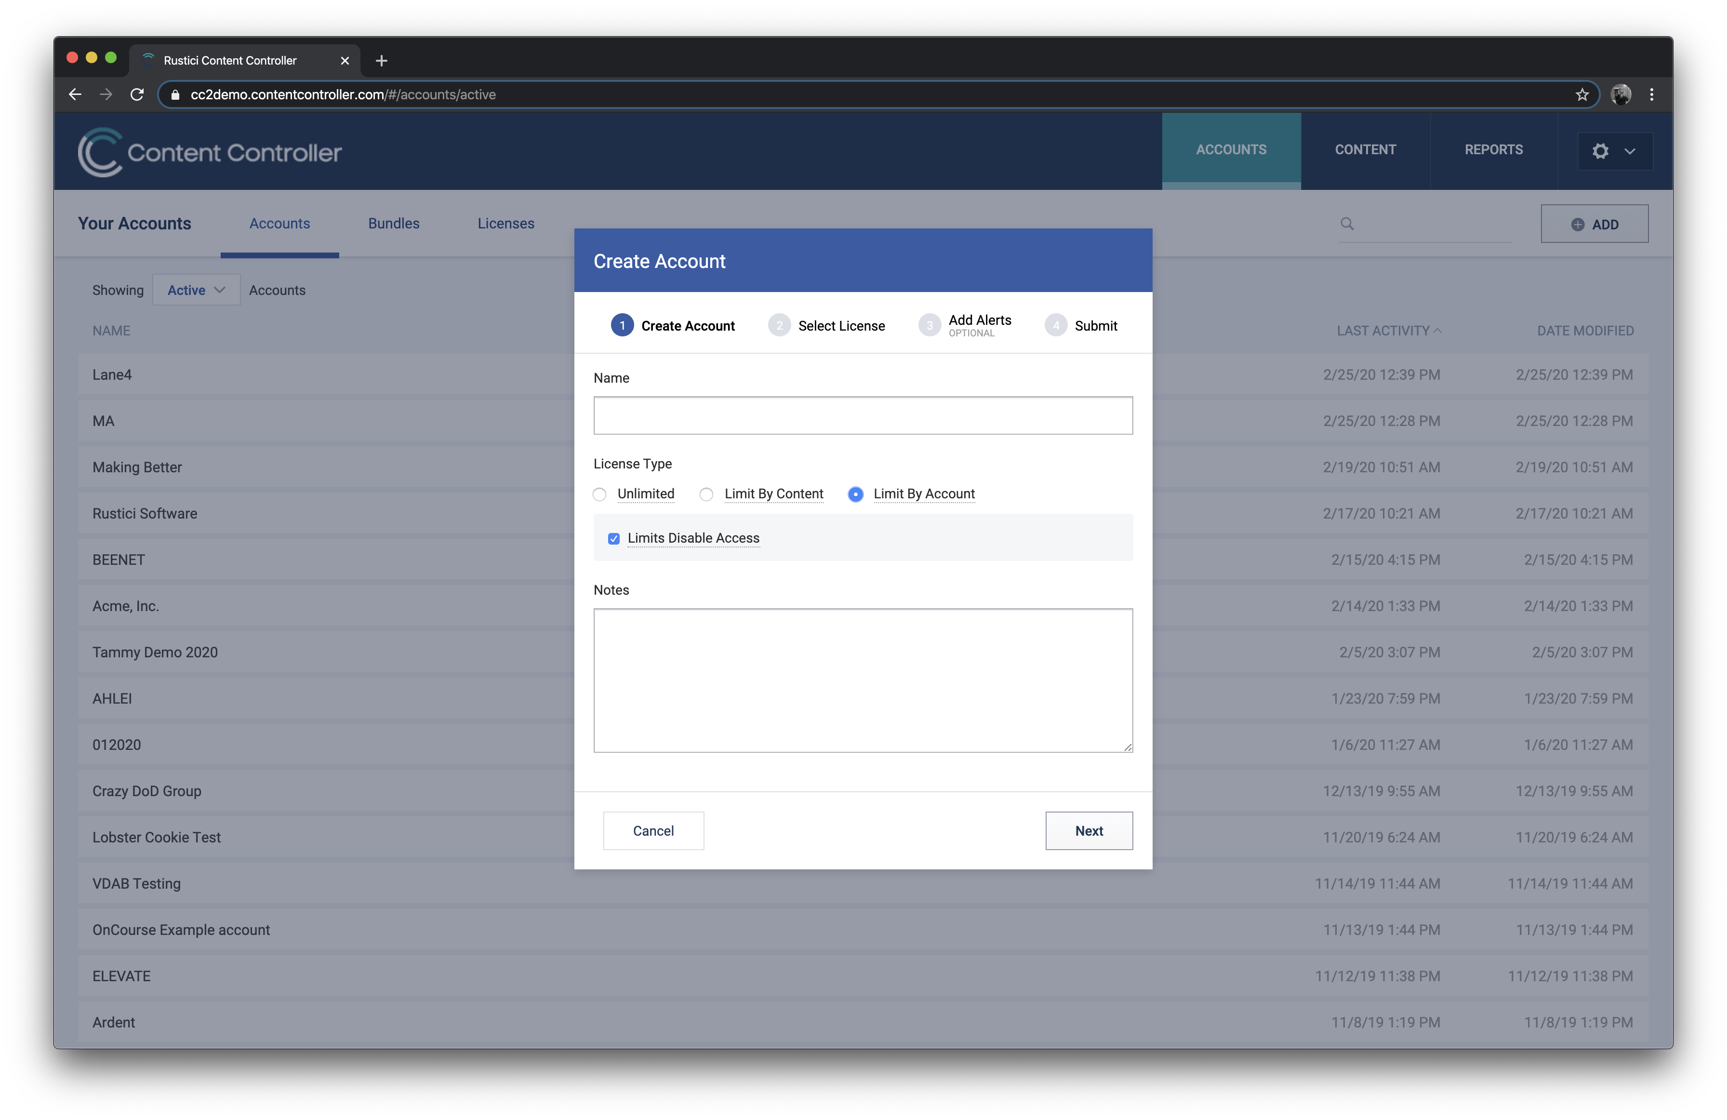Click into the Notes text area
Image resolution: width=1727 pixels, height=1120 pixels.
point(863,680)
